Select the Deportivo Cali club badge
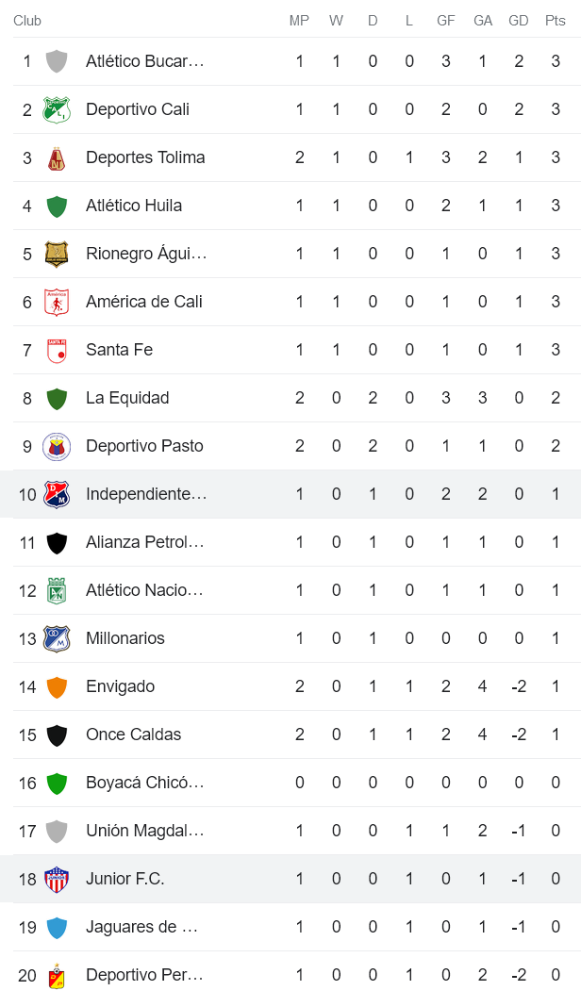The image size is (581, 1007). point(57,109)
